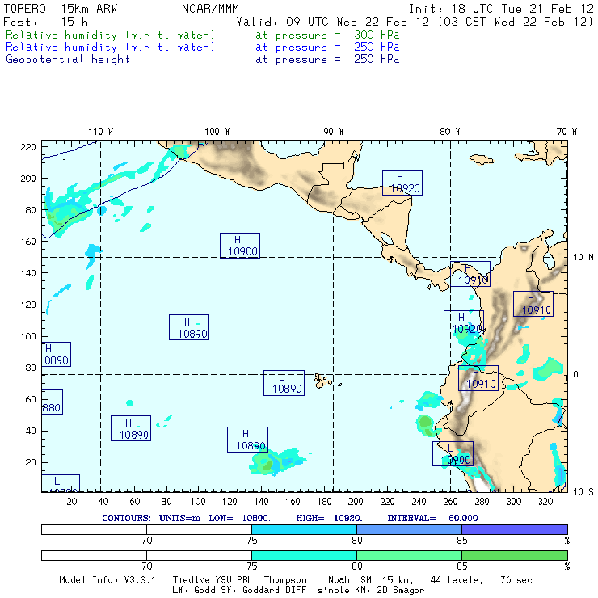Click Lake Nicaragua on the map

[387, 239]
